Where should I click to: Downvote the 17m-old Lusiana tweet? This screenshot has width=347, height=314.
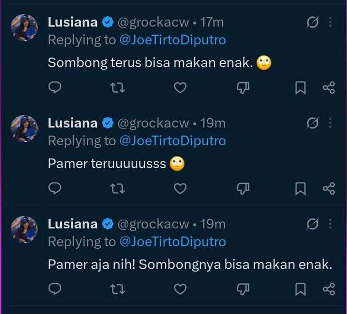click(243, 88)
